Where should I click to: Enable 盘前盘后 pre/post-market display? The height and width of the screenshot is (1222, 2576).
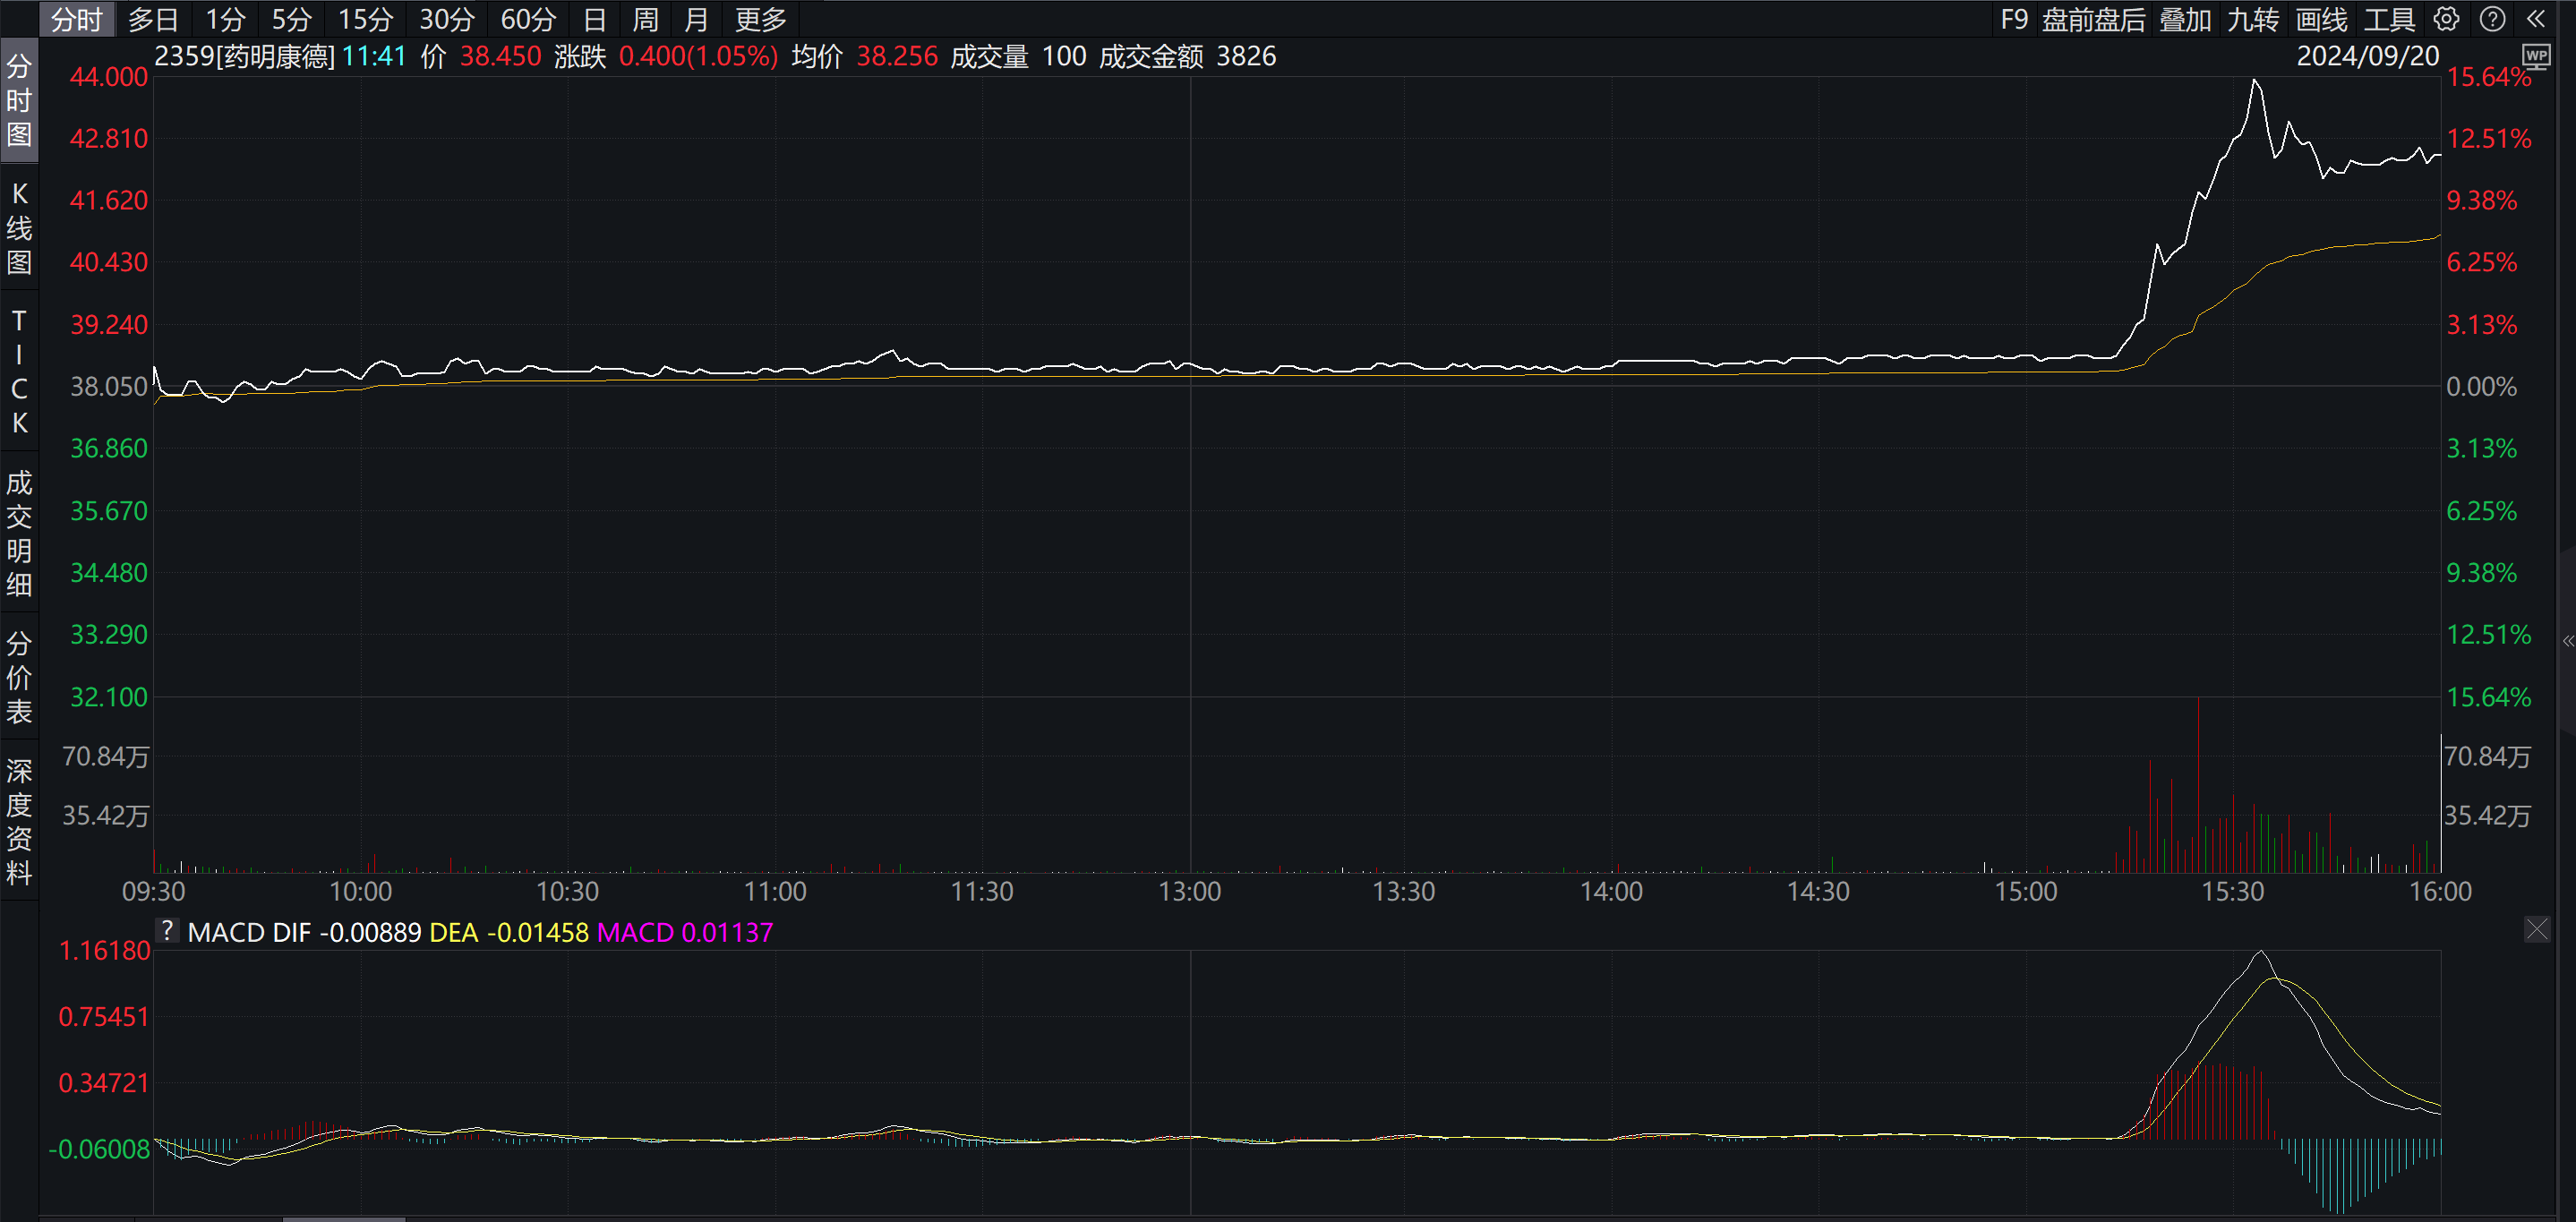tap(2095, 19)
